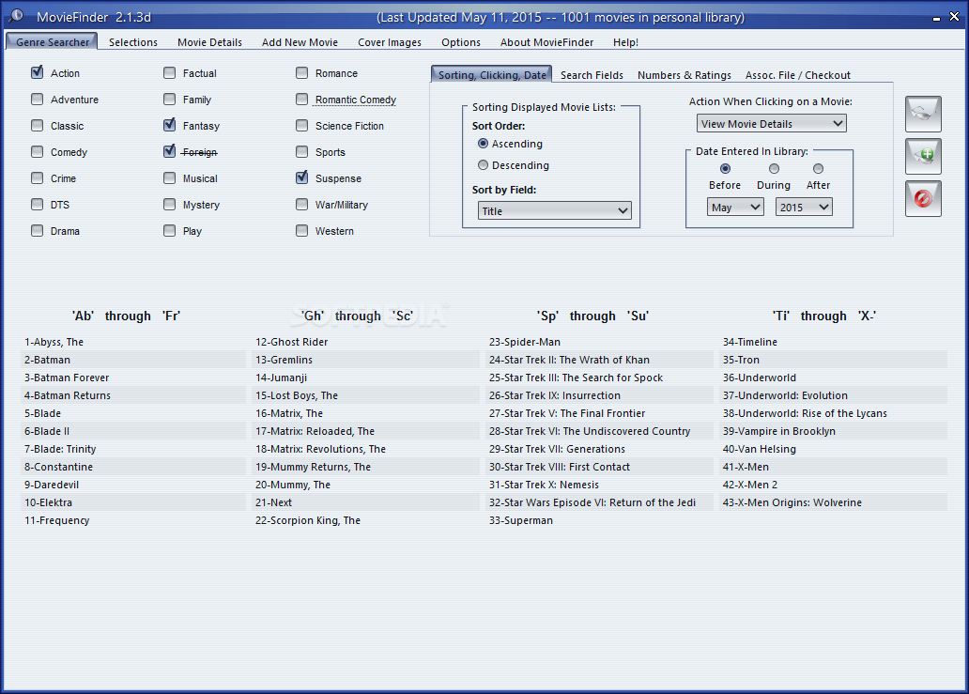Open movie '12-Ghost Rider'
Screen dimensions: 969x694
click(291, 342)
